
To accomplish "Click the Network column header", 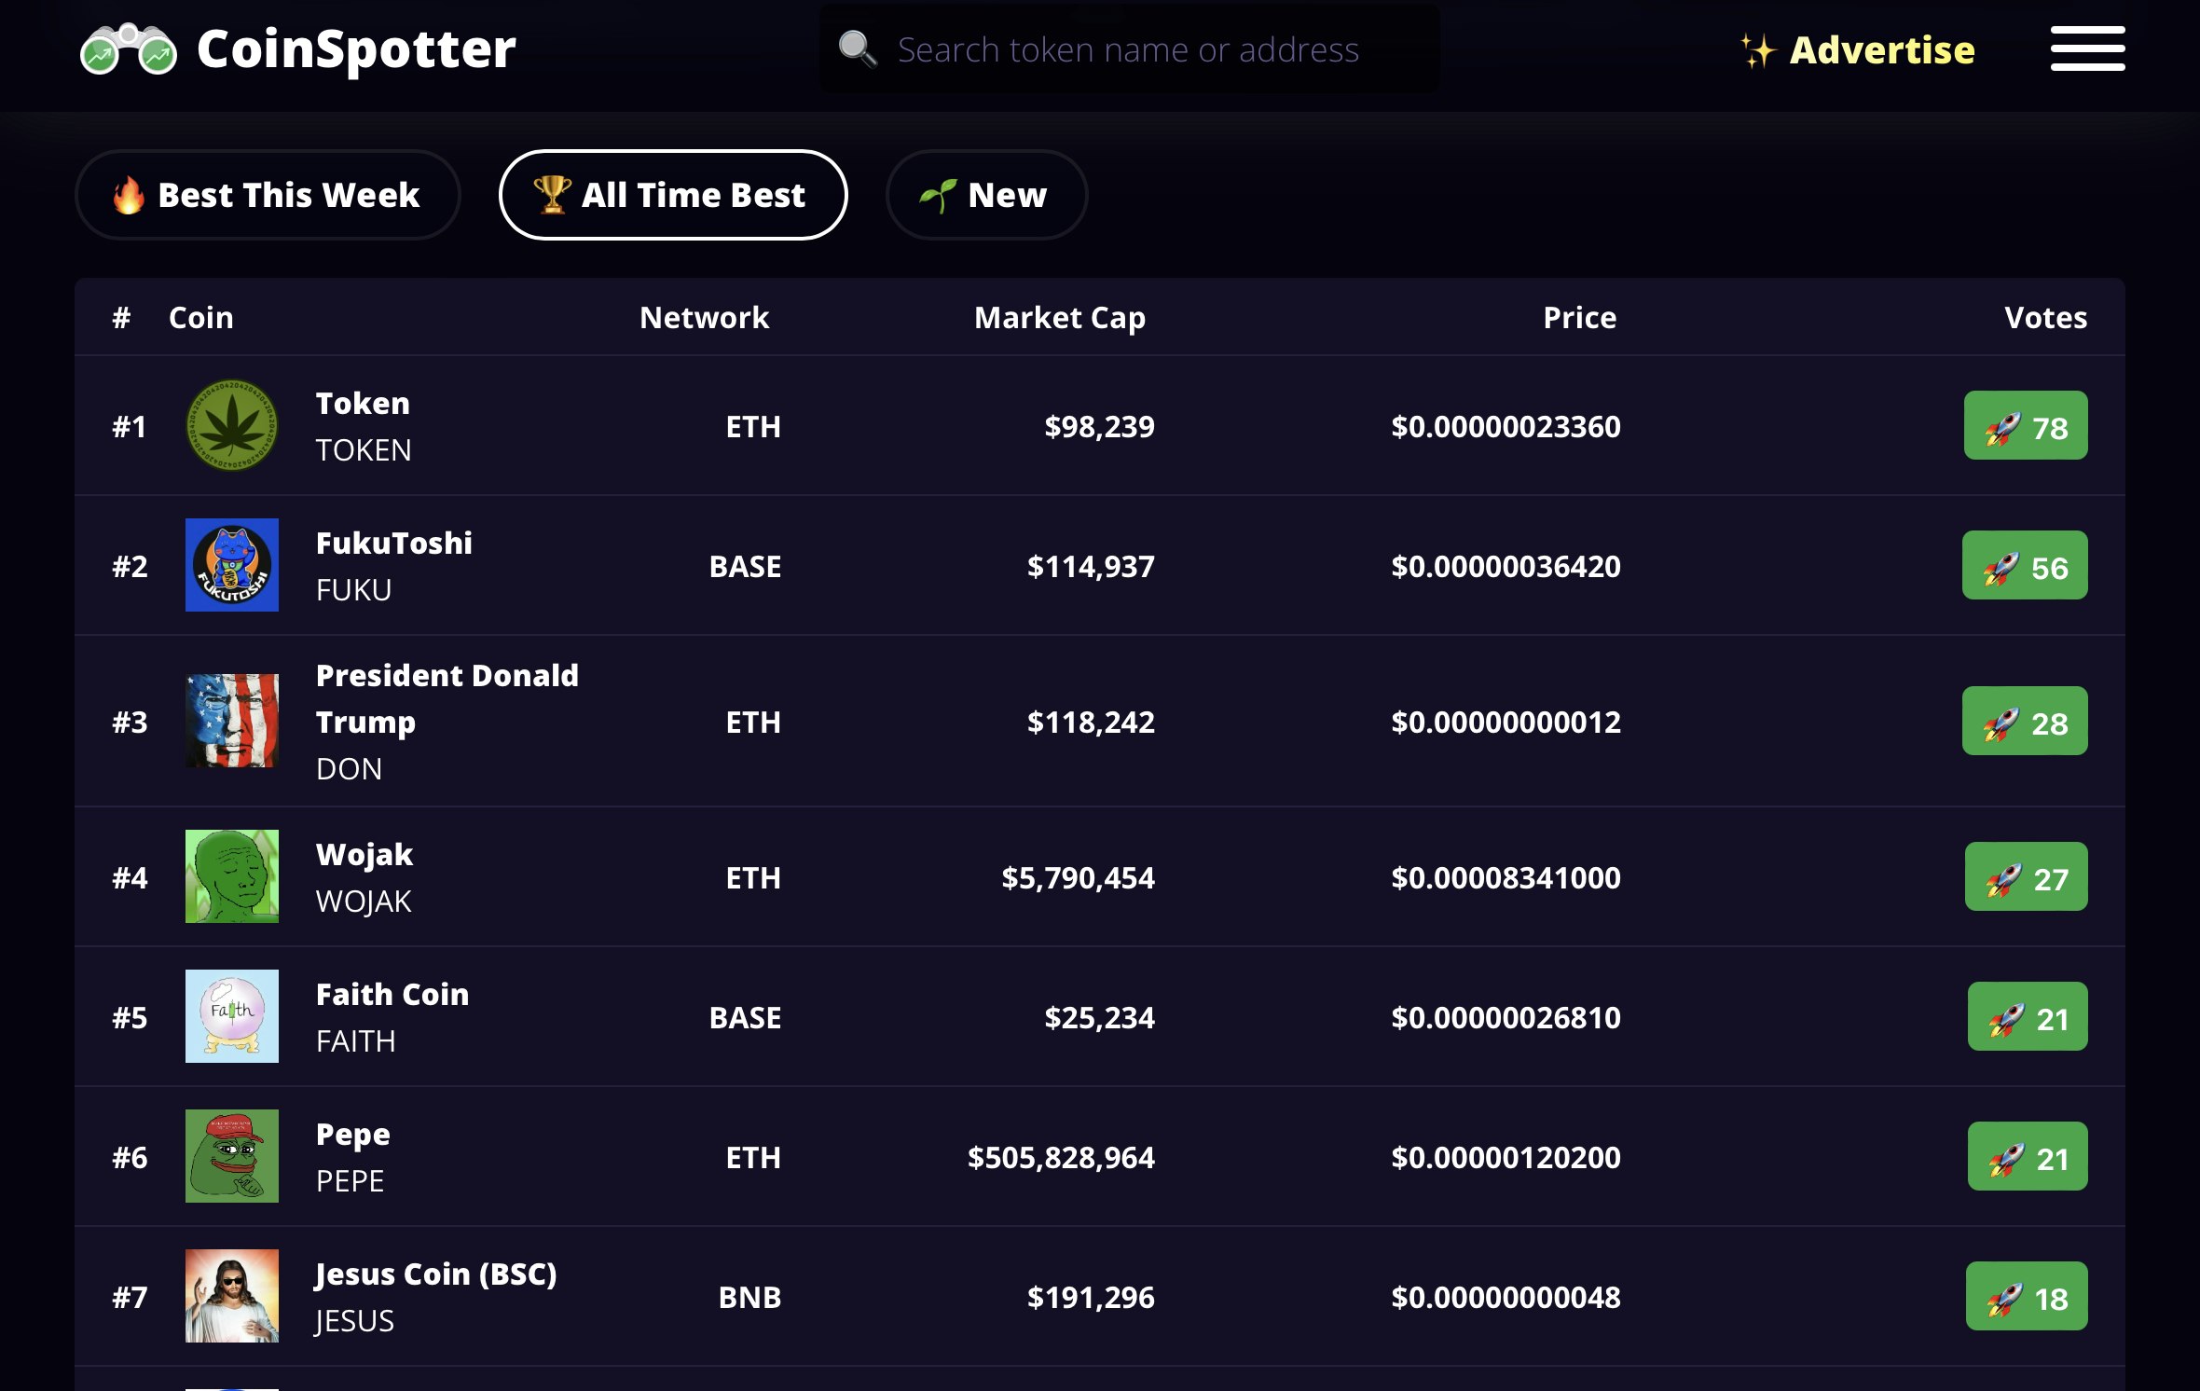I will [x=705, y=317].
